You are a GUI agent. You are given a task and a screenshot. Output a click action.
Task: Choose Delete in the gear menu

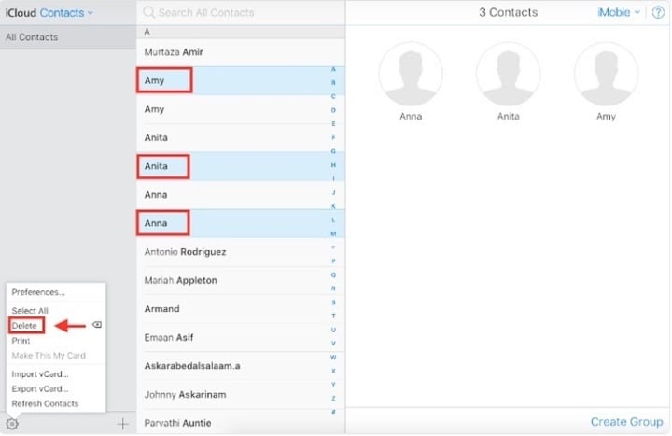[24, 326]
